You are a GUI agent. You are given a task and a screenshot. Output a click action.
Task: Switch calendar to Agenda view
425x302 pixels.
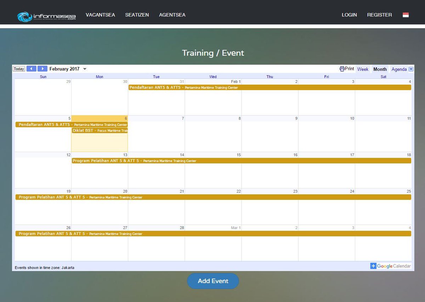(399, 69)
